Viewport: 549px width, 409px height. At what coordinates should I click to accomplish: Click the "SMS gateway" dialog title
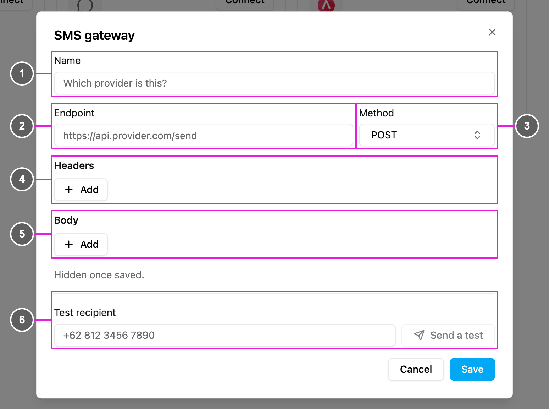[x=94, y=36]
